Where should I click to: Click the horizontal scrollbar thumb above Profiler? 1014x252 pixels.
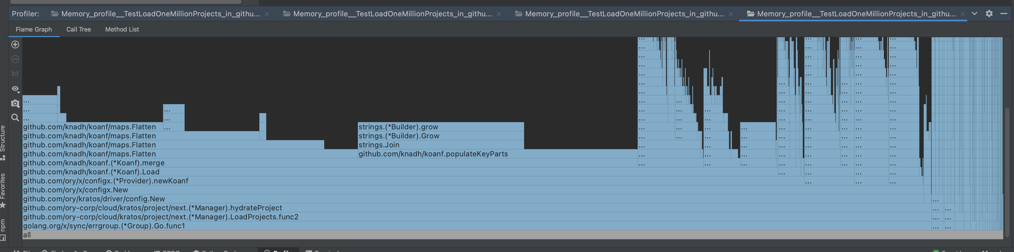pos(126,2)
